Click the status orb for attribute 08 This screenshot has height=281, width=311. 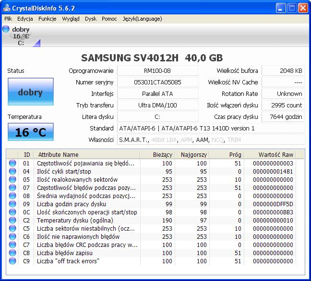point(12,196)
